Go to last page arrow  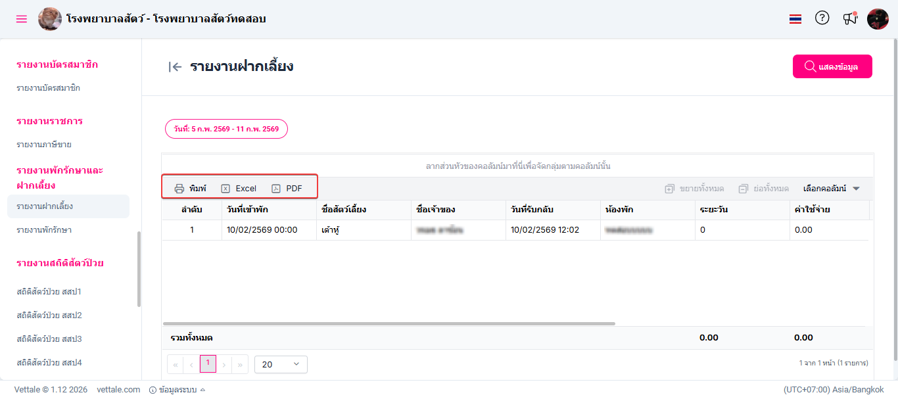[241, 364]
